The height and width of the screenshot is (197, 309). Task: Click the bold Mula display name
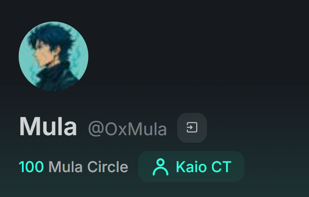coord(48,126)
